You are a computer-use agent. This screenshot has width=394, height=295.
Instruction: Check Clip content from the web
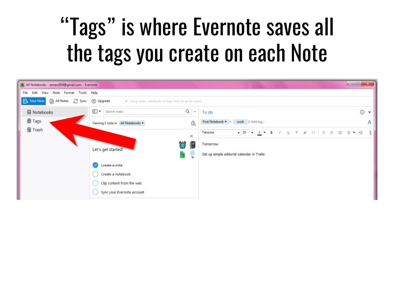pyautogui.click(x=95, y=183)
